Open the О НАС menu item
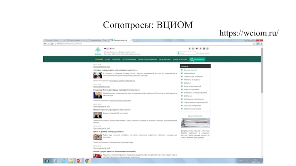The width and height of the screenshot is (296, 166). [108, 59]
